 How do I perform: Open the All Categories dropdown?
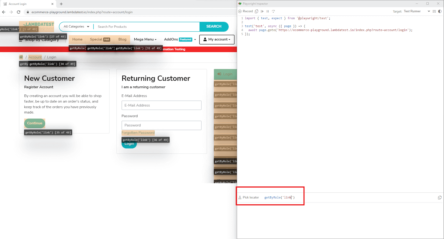[x=76, y=27]
